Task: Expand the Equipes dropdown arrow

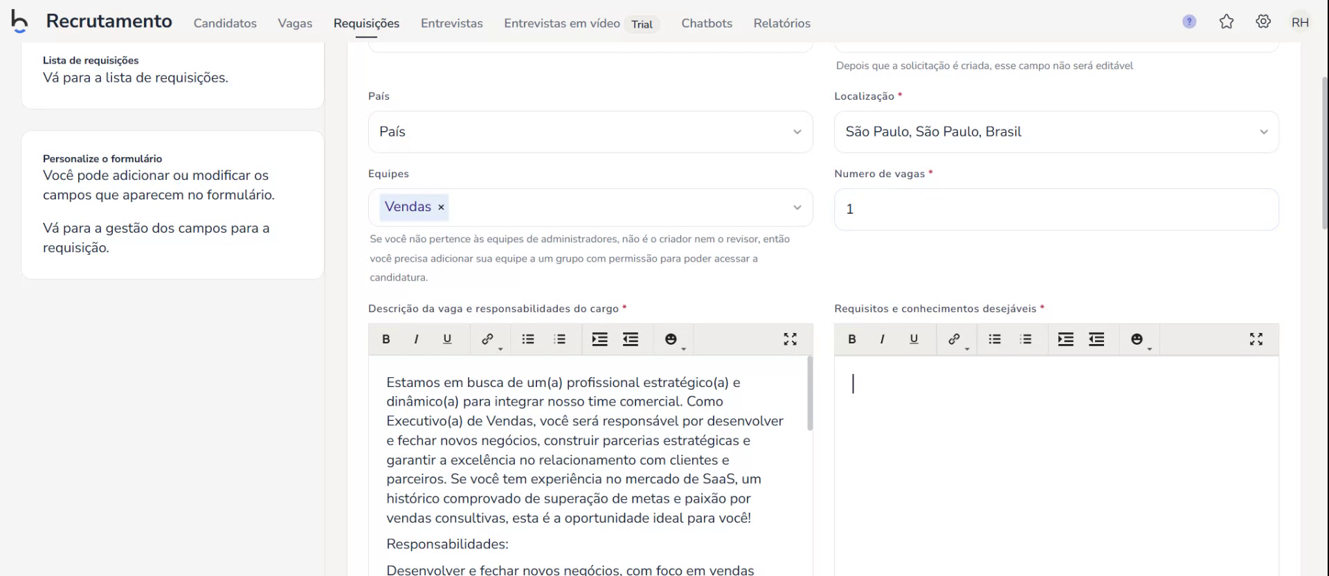Action: (x=797, y=208)
